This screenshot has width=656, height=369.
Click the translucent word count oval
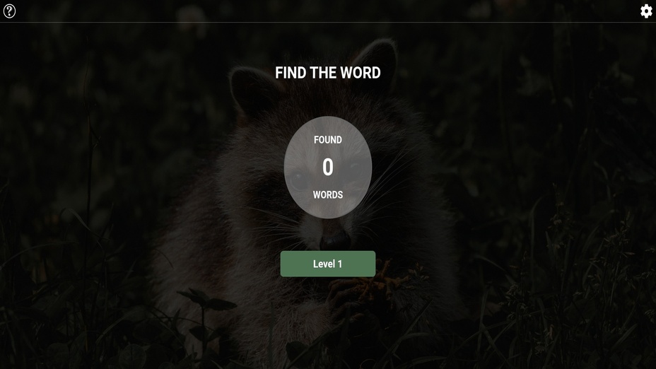click(x=327, y=168)
